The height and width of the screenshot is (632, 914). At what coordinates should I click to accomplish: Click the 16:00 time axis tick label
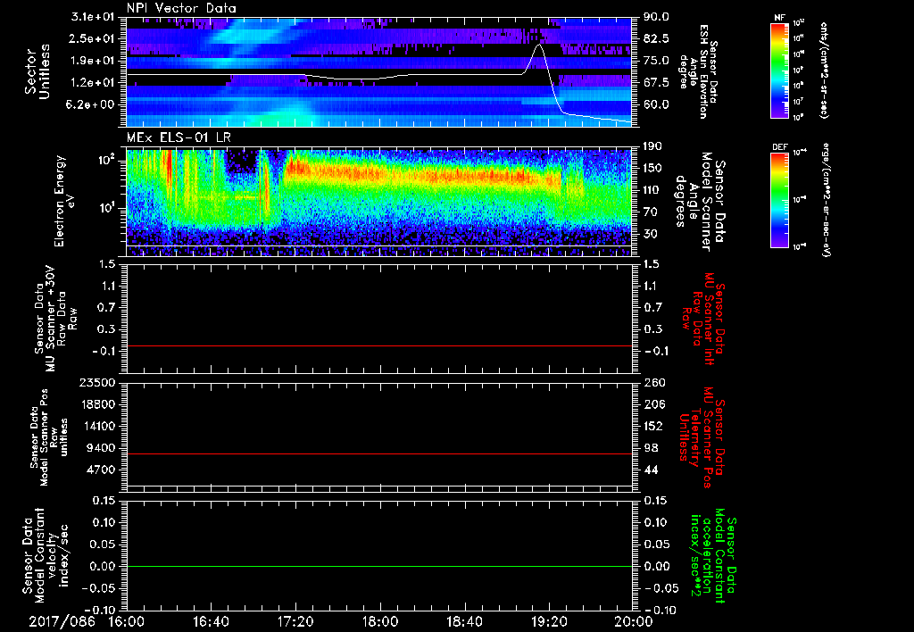(127, 621)
